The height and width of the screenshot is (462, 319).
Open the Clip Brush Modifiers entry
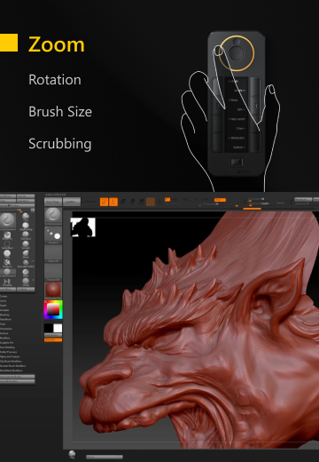click(x=11, y=362)
